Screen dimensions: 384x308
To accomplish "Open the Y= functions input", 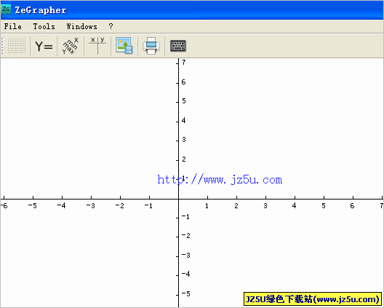I will tap(44, 46).
